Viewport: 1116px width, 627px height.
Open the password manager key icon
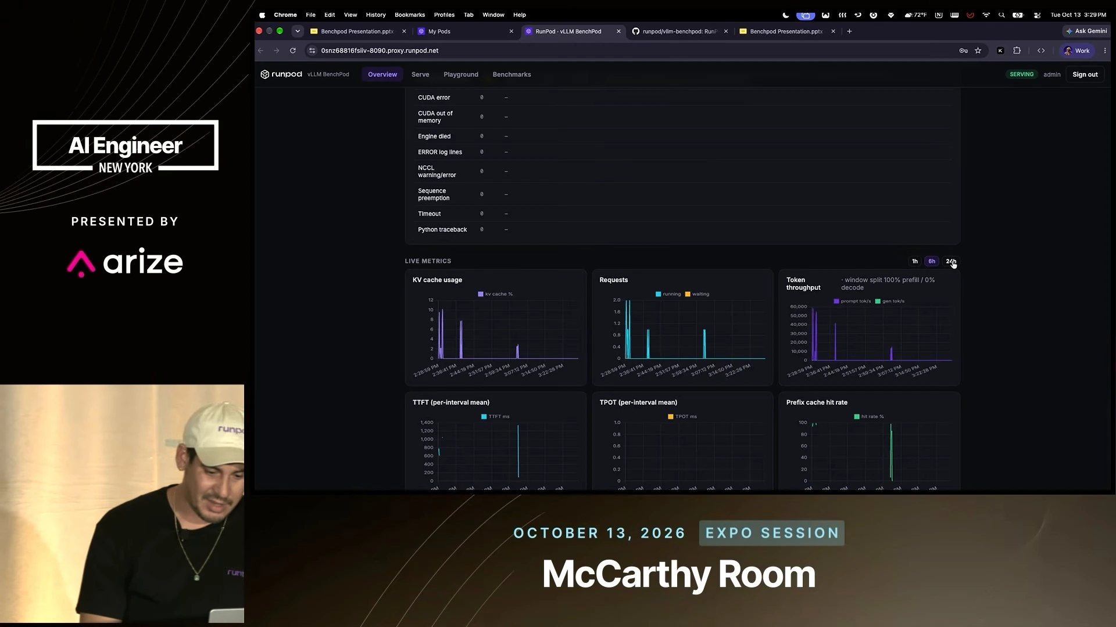pos(963,51)
